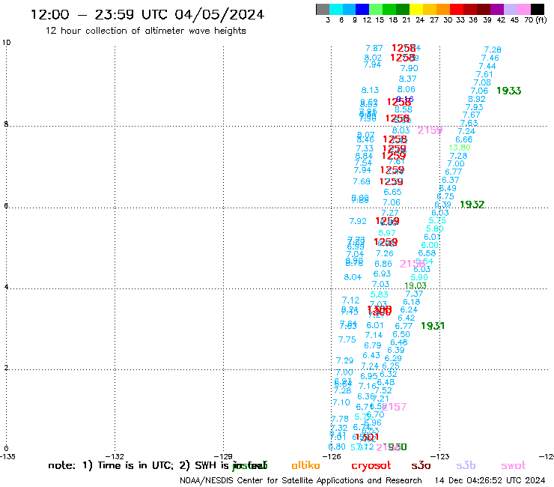Screen dimensions: 554x487
Task: Click the '14 Dec 04:26:52 UTC 2024' timestamp
Action: 490,481
